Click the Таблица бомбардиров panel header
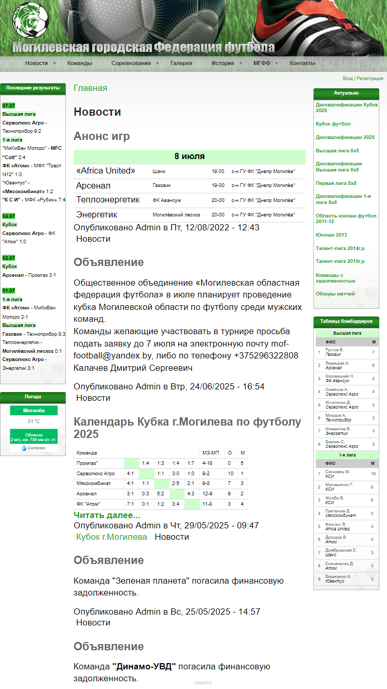The image size is (387, 689). [346, 321]
